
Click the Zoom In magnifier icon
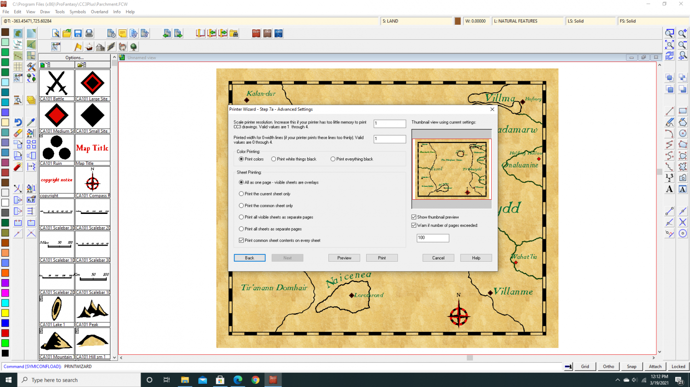click(x=683, y=34)
